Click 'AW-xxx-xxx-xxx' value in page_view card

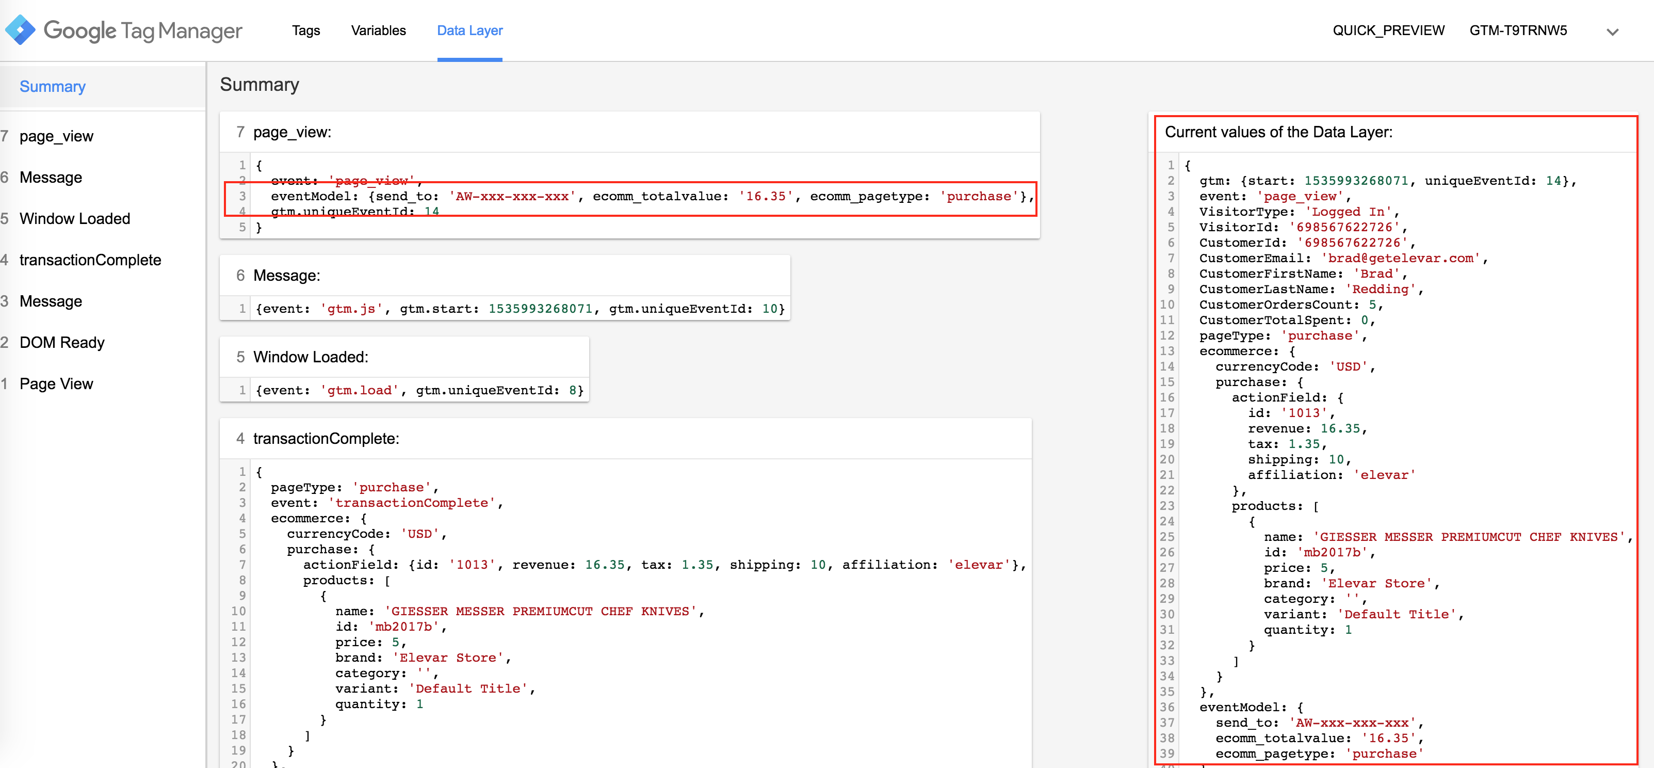512,197
